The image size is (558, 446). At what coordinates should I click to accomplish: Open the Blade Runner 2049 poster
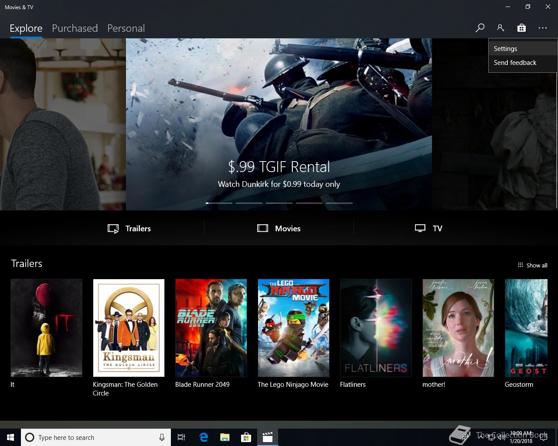211,328
